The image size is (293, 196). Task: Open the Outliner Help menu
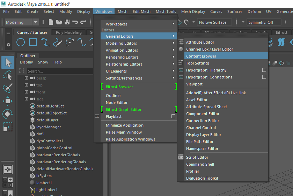tap(57, 62)
